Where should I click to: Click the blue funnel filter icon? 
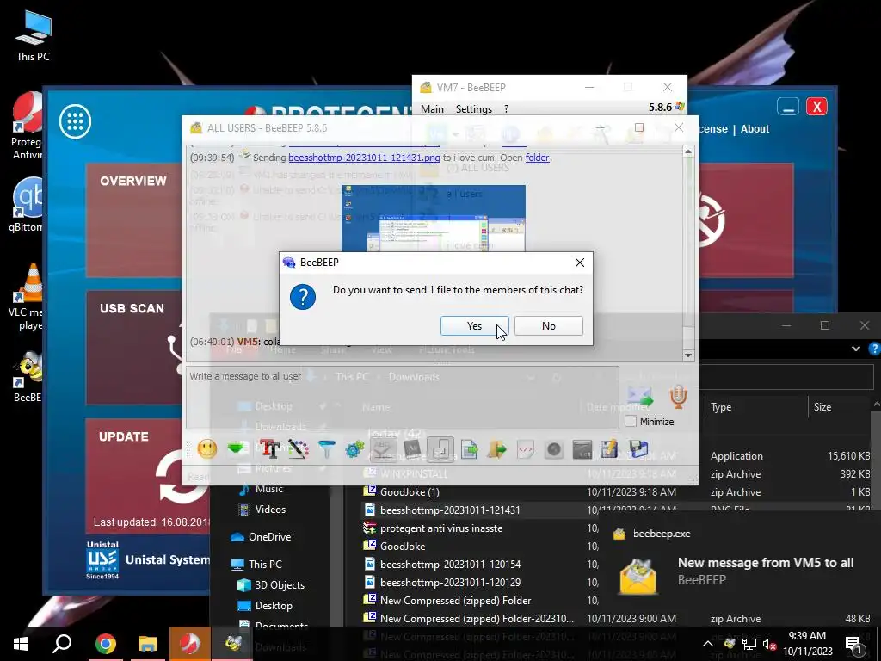pos(326,449)
